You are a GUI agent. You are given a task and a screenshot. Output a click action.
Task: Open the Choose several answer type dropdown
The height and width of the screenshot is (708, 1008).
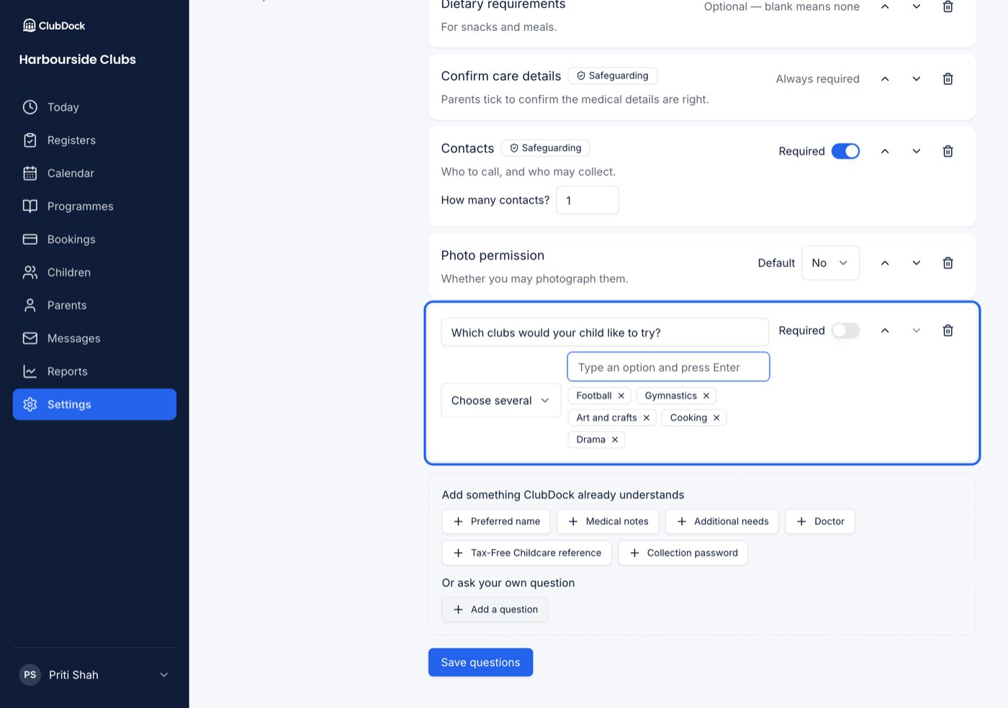[501, 401]
